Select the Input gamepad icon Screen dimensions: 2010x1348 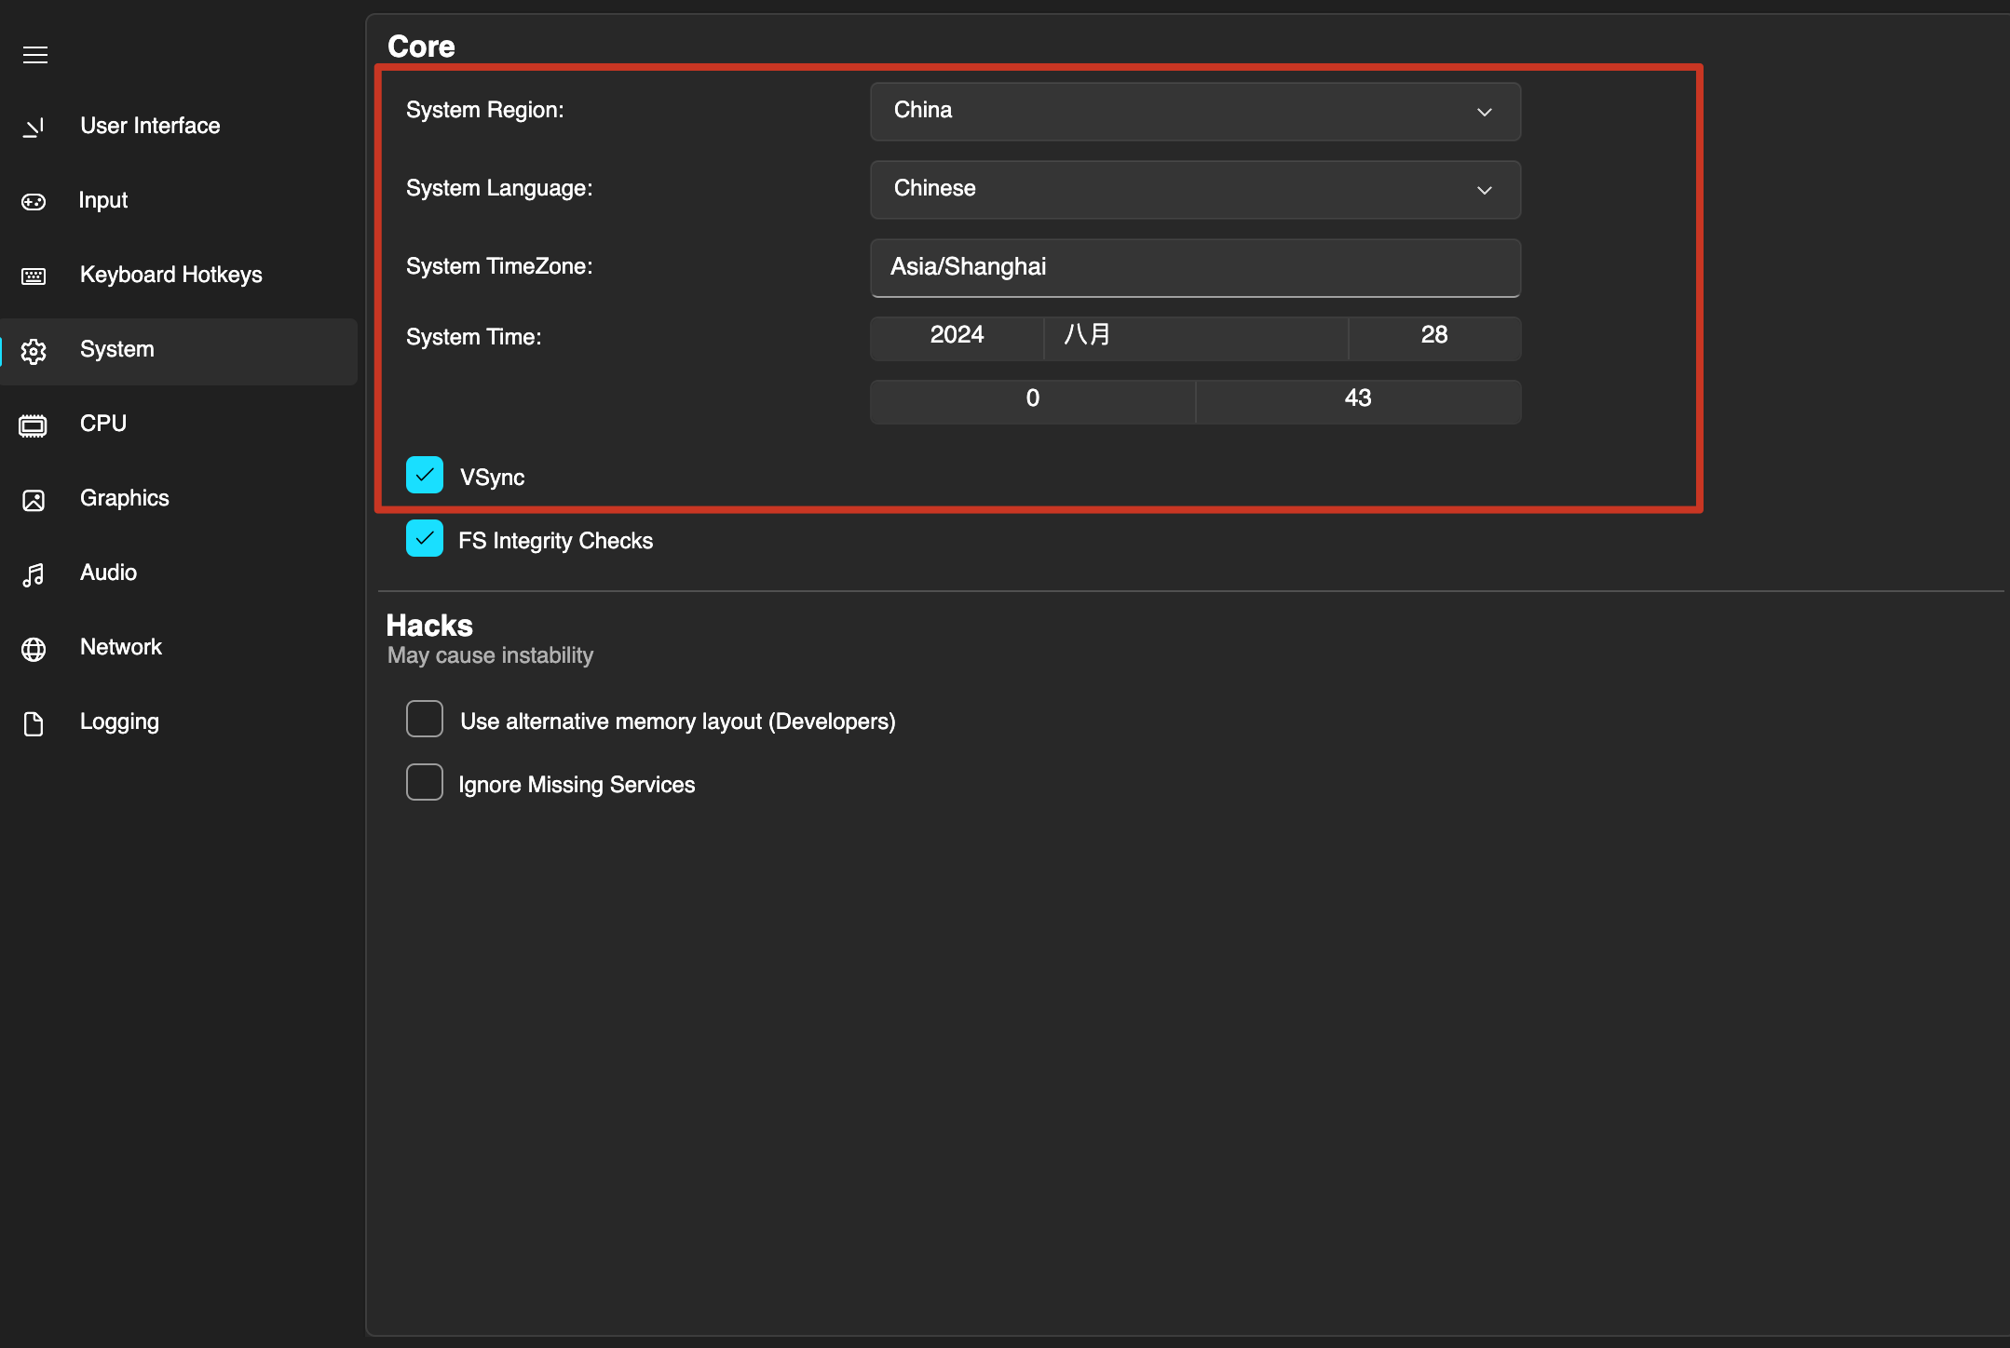tap(34, 201)
